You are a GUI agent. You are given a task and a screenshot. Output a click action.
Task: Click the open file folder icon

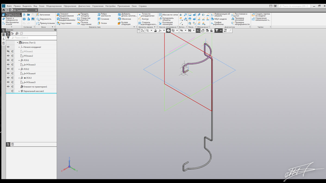(29, 15)
